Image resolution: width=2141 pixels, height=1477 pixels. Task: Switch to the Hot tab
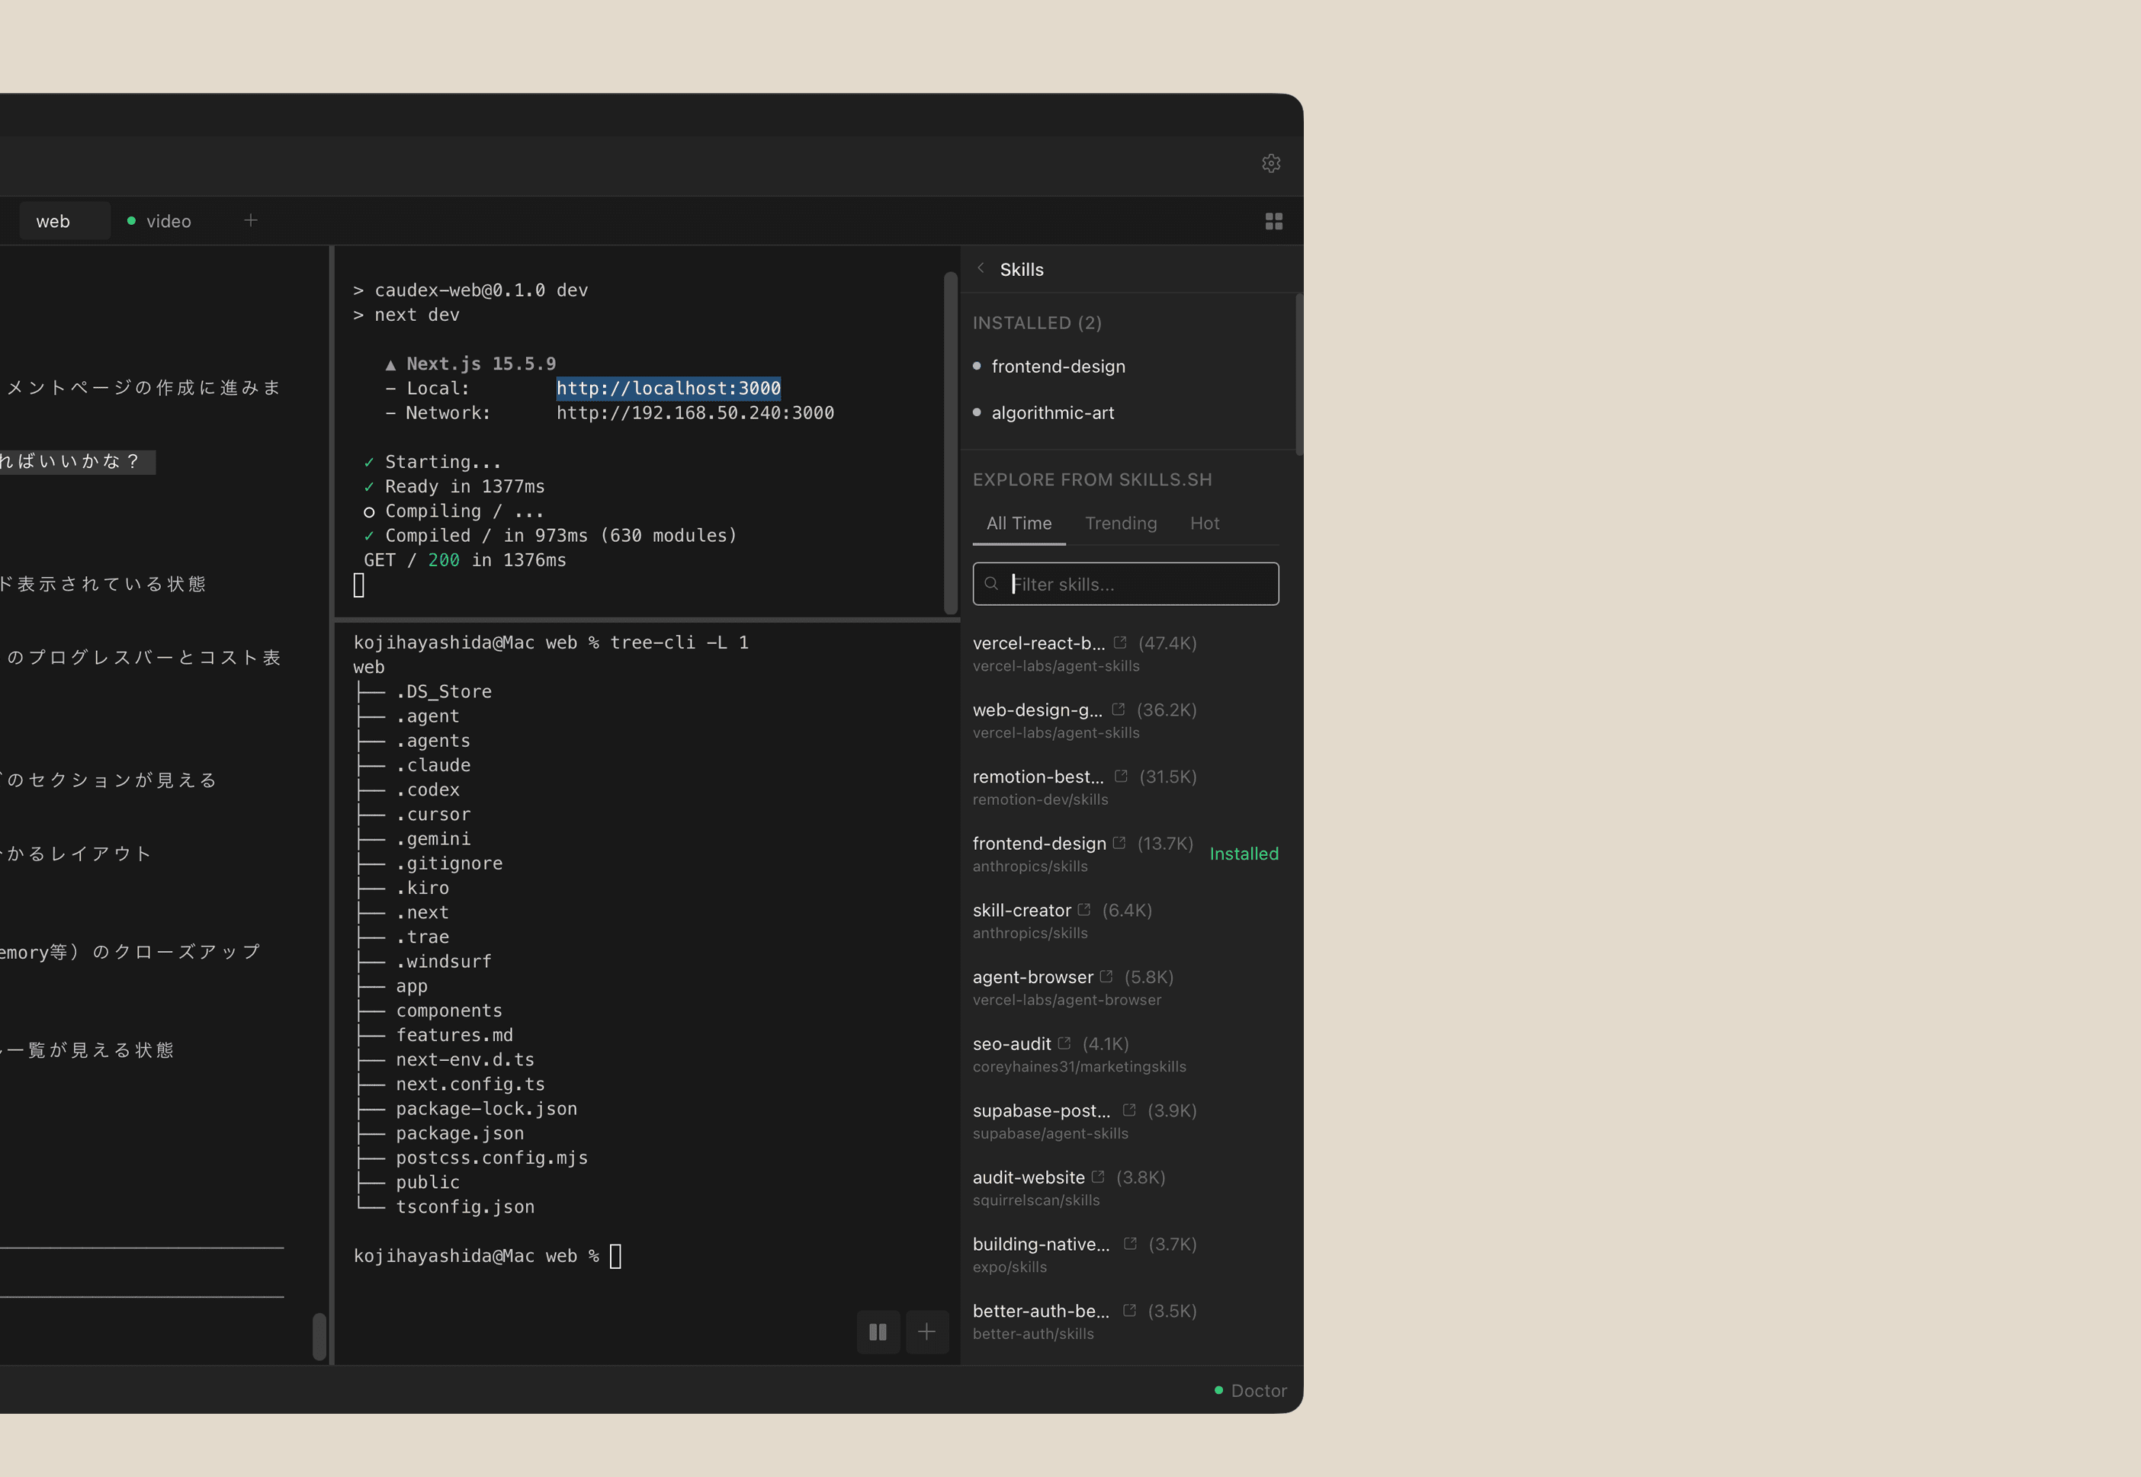1204,524
